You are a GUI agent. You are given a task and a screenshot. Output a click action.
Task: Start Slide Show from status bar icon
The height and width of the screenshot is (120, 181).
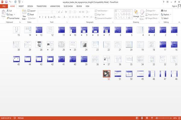pos(152,118)
